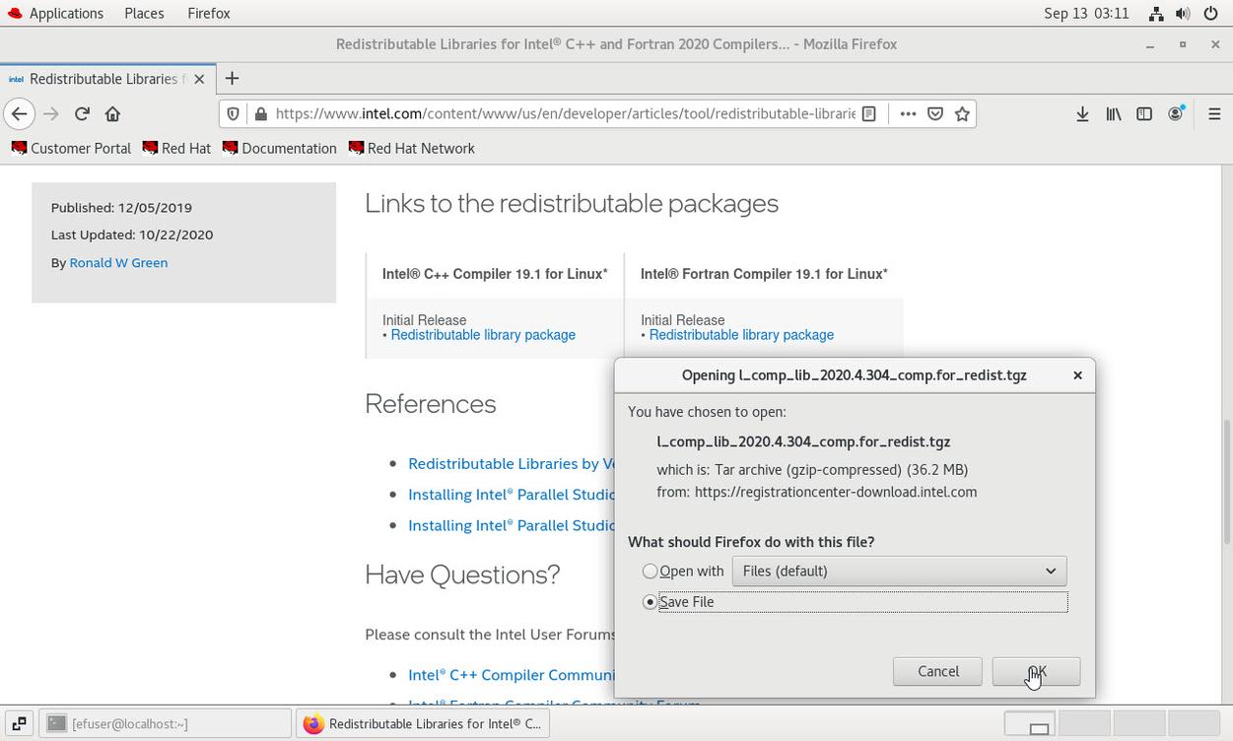1233x741 pixels.
Task: Open C++ Redistributable library package link
Action: click(483, 335)
